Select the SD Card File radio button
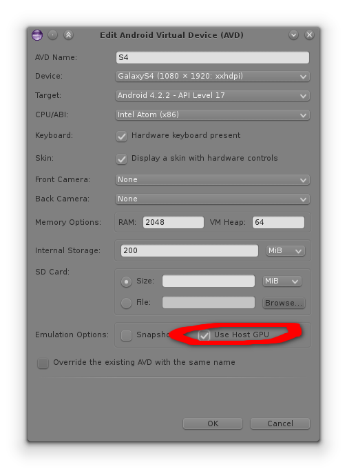 [x=126, y=303]
